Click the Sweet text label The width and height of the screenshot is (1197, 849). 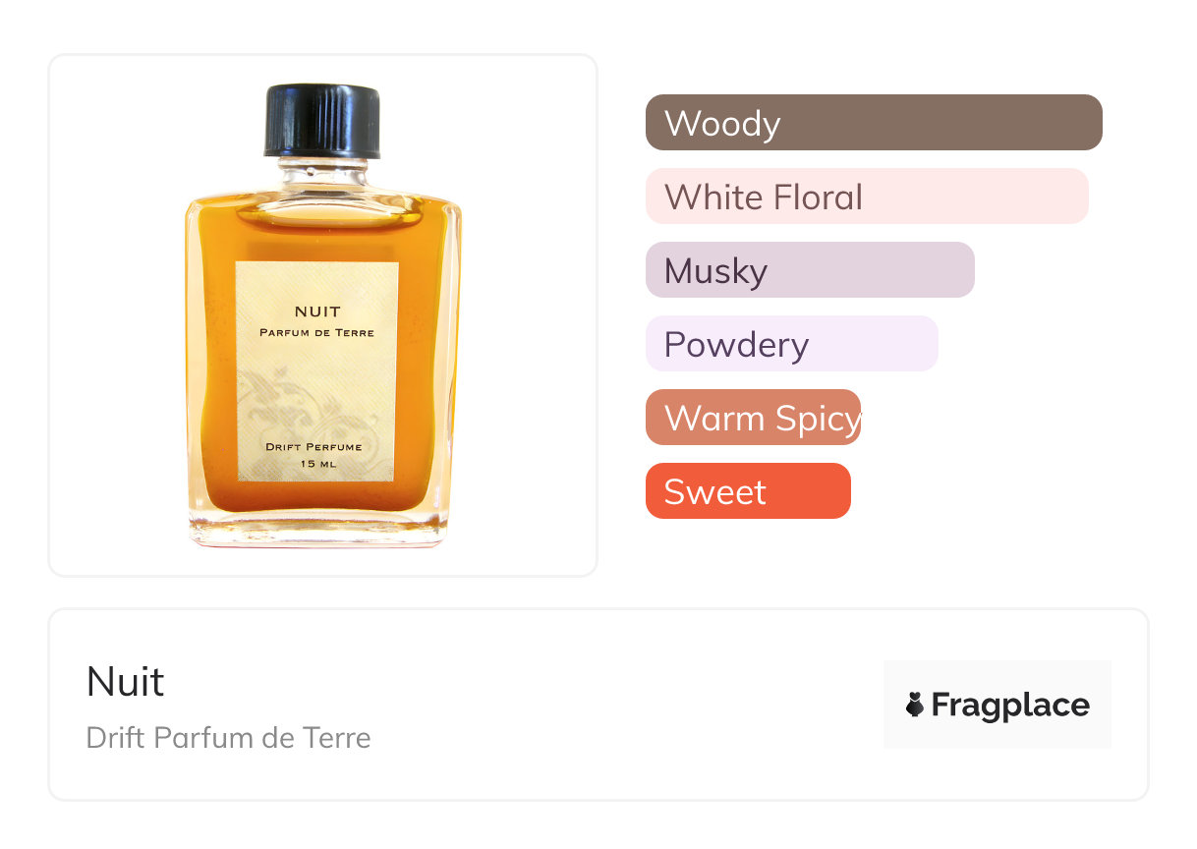pyautogui.click(x=714, y=492)
